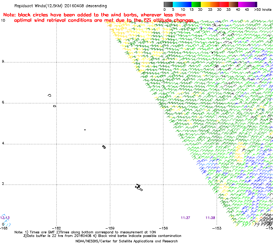Image resolution: width=273 pixels, height=247 pixels.
Task: Click the latitude 6 axis label
Action: (3, 102)
